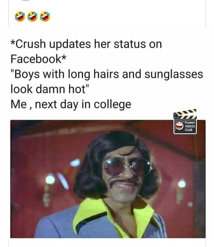Click the wall lamp on the right side
The width and height of the screenshot is (214, 247).
(182, 184)
